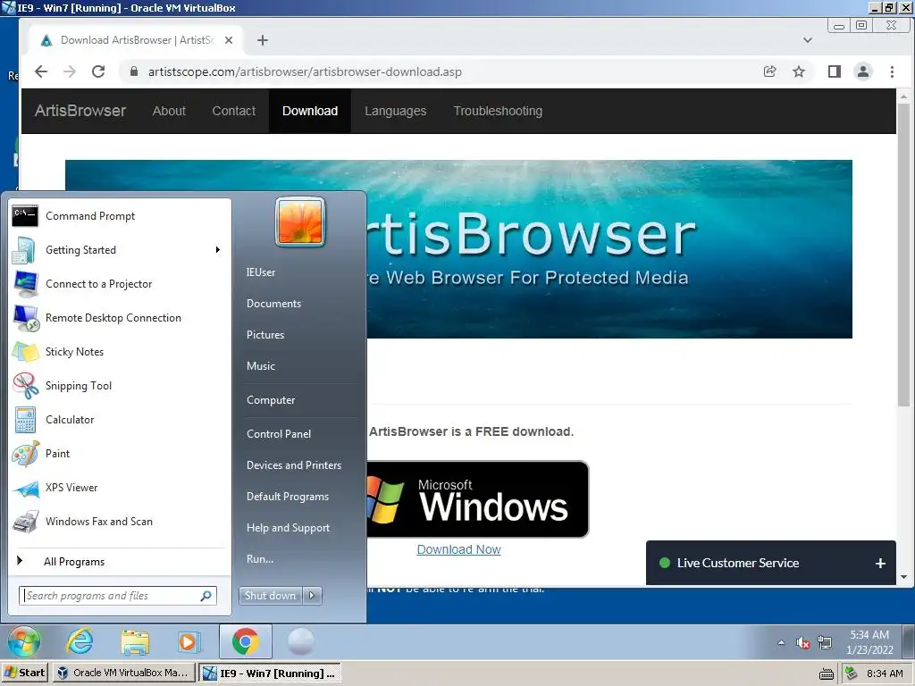
Task: Click the Chrome address bar URL
Action: (305, 71)
